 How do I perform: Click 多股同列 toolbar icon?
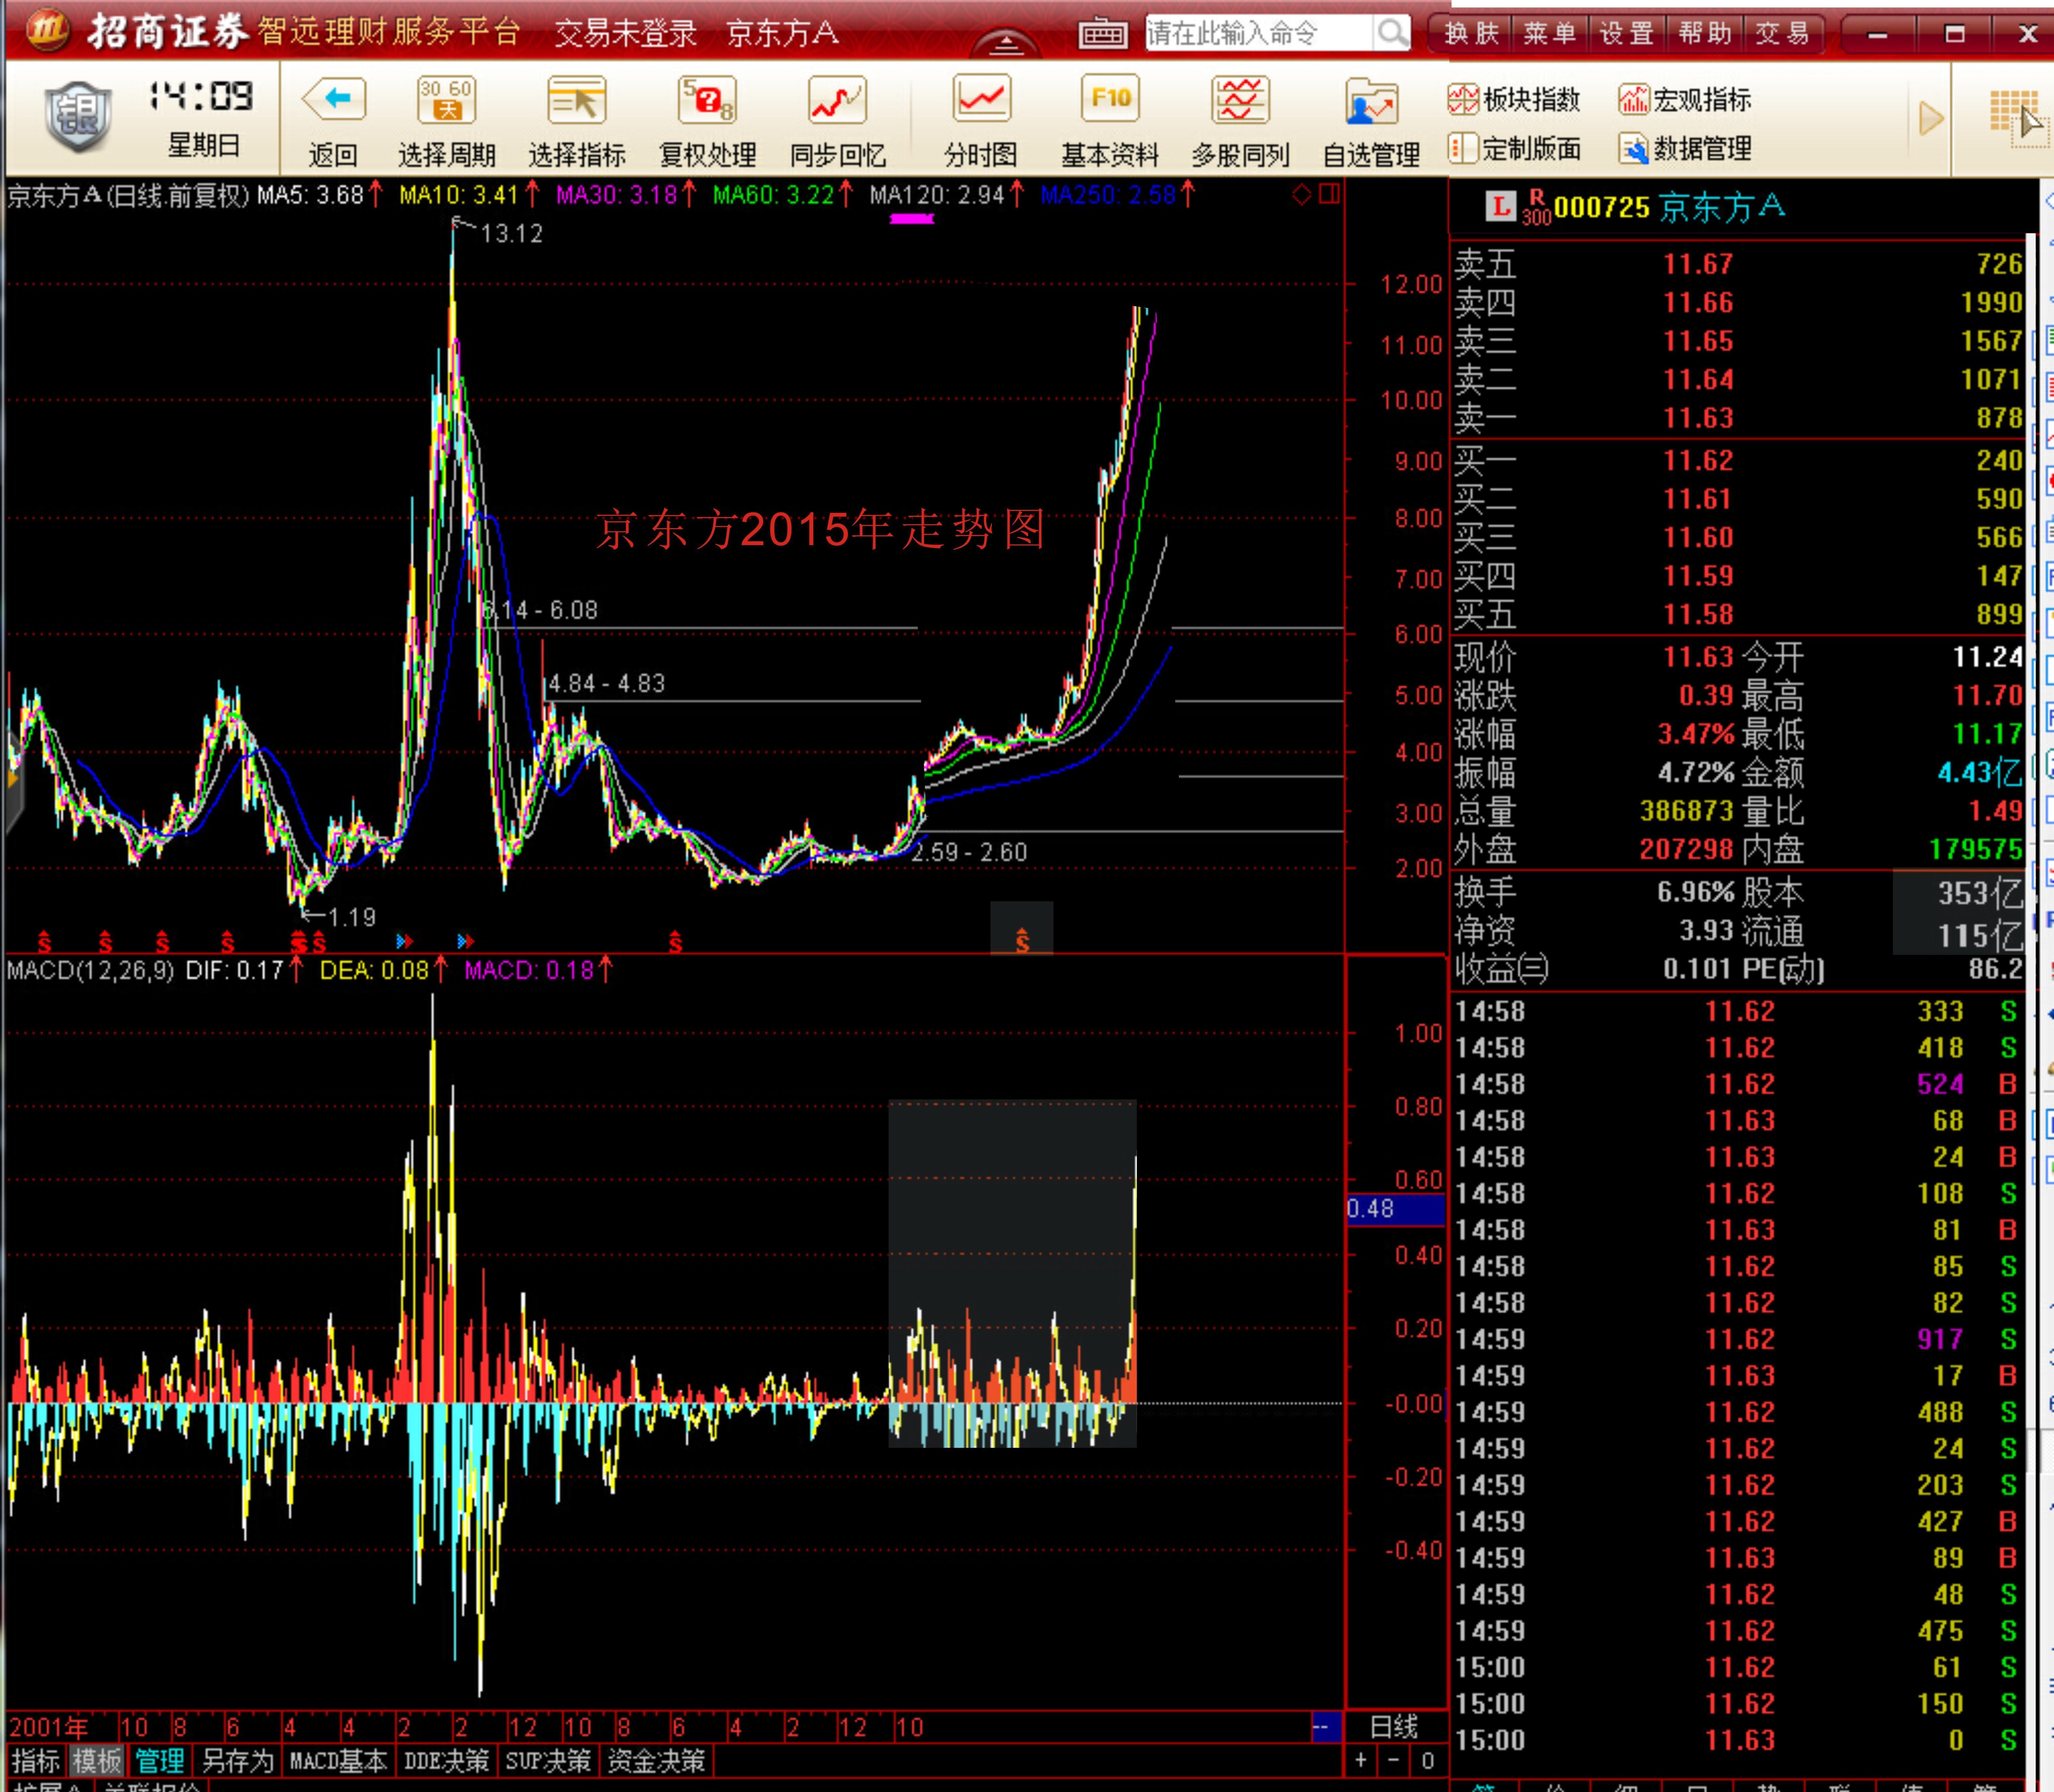pos(1241,100)
